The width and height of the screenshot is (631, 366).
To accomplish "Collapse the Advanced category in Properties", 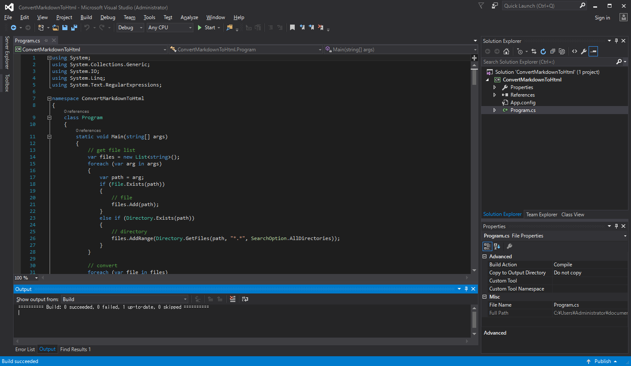I will [x=485, y=257].
